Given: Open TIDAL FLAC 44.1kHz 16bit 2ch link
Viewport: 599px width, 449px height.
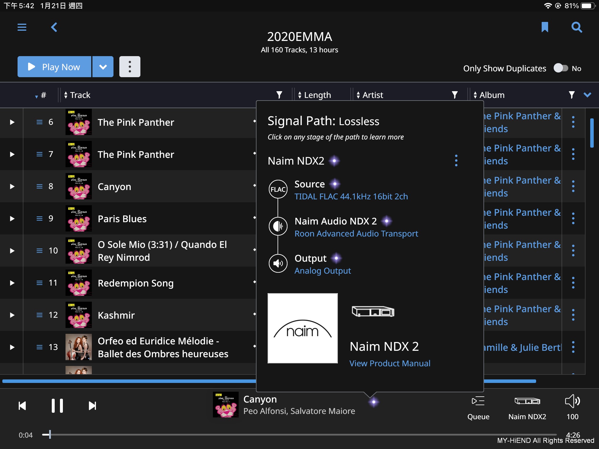Looking at the screenshot, I should (351, 196).
